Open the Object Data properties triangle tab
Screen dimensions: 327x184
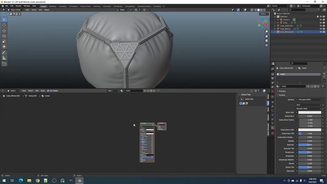pos(272,124)
